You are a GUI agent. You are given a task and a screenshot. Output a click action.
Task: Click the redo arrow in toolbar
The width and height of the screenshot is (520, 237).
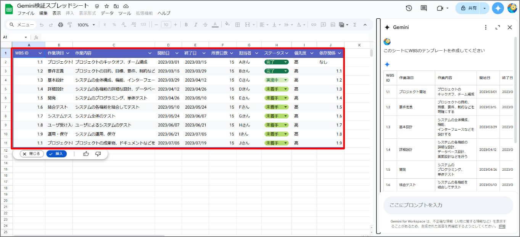(x=51, y=25)
